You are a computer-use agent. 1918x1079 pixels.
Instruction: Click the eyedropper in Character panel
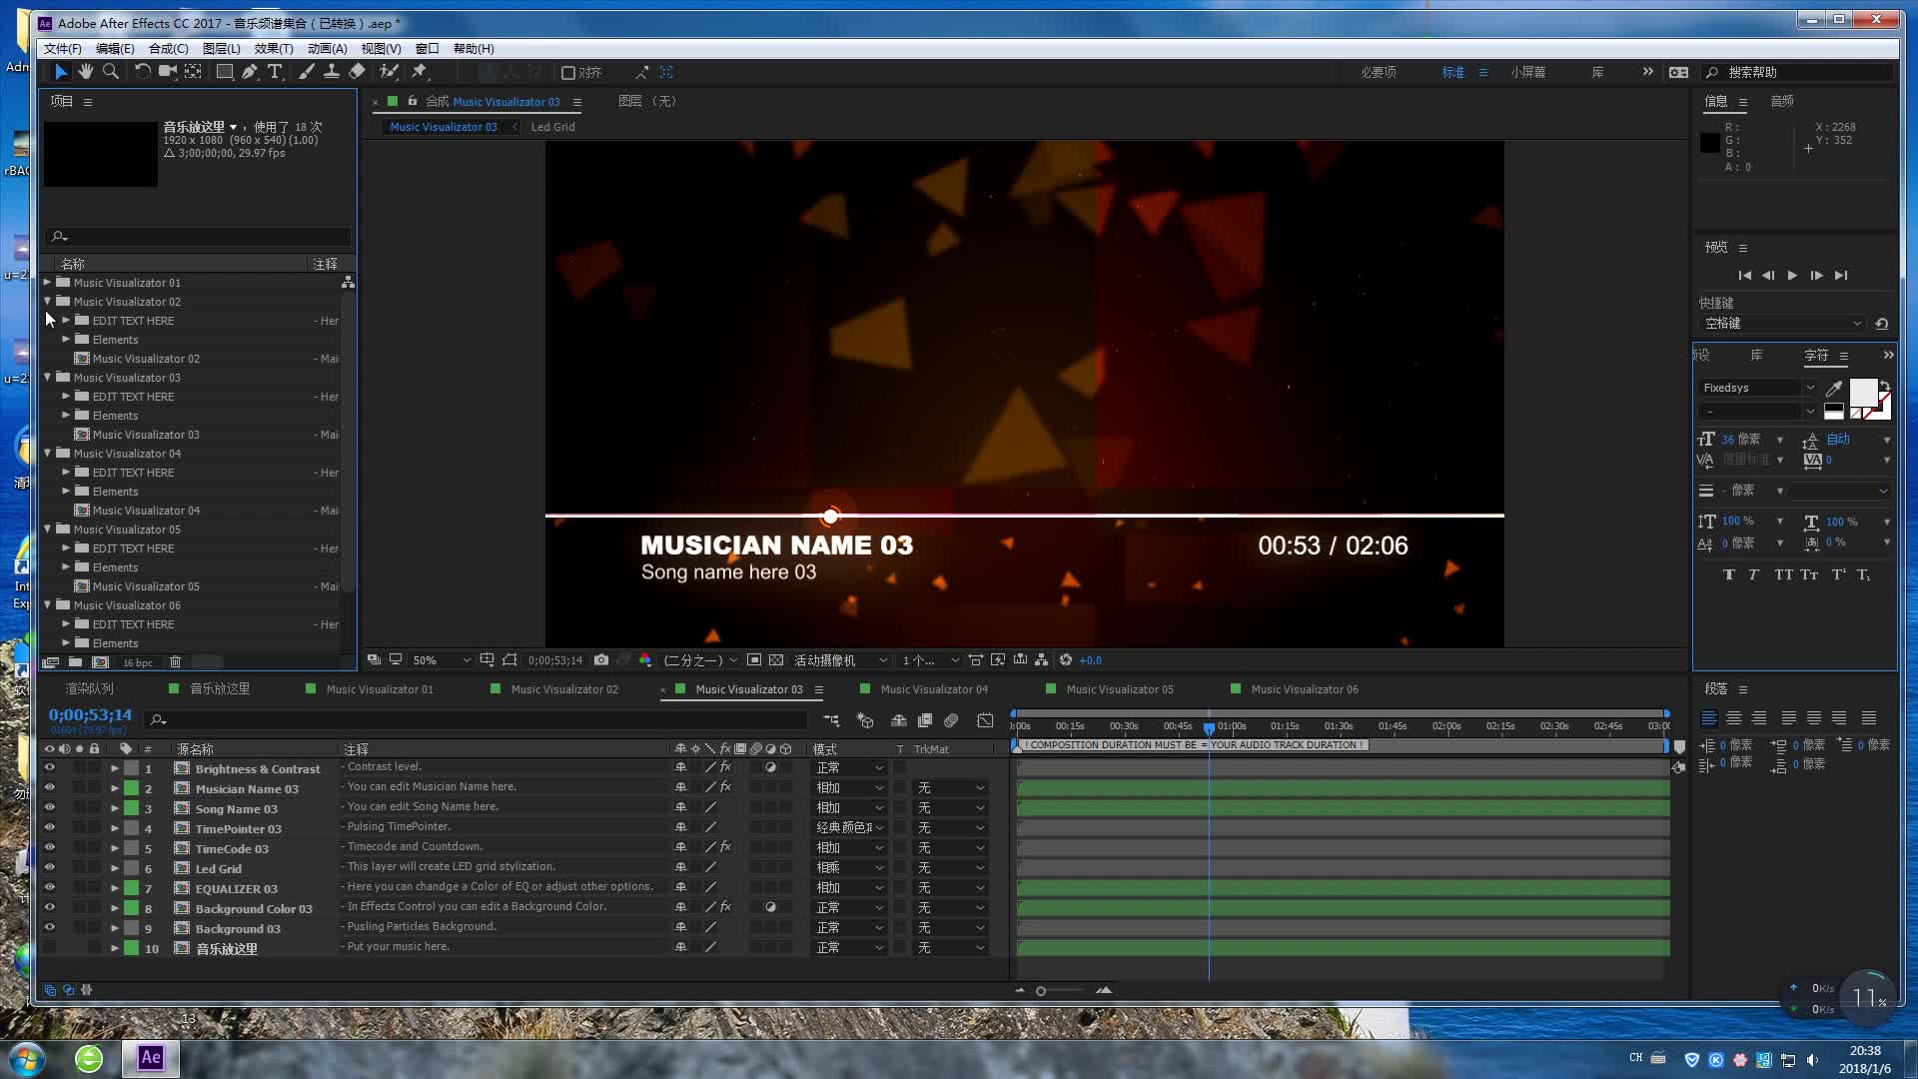pyautogui.click(x=1834, y=388)
